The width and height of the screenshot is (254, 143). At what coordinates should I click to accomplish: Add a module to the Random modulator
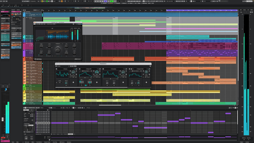[73, 82]
